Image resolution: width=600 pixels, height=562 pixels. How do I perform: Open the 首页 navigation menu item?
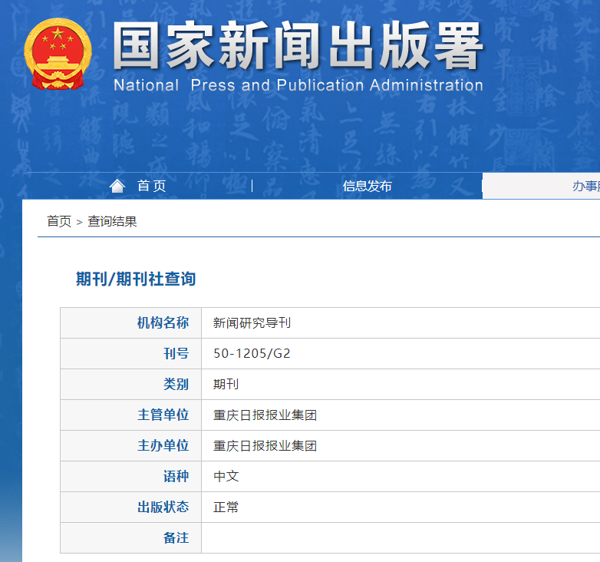coord(151,186)
